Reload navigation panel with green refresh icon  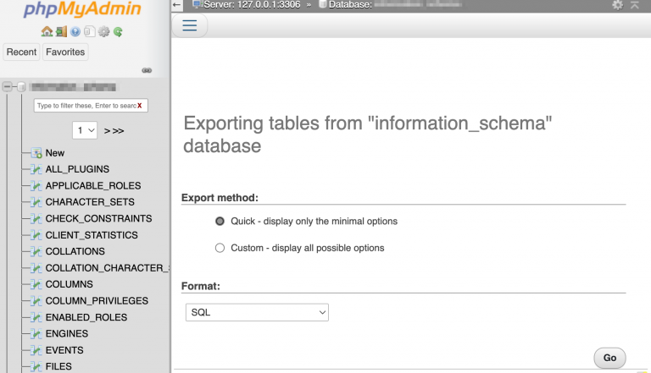[x=118, y=32]
